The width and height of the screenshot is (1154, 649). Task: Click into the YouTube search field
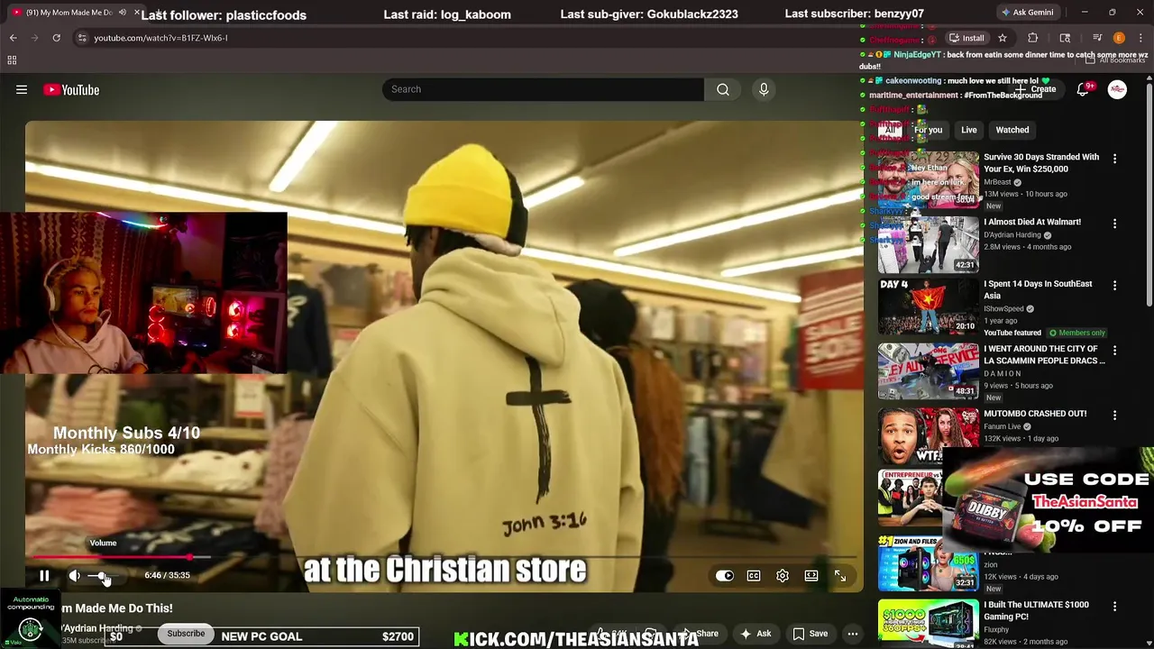(x=543, y=89)
